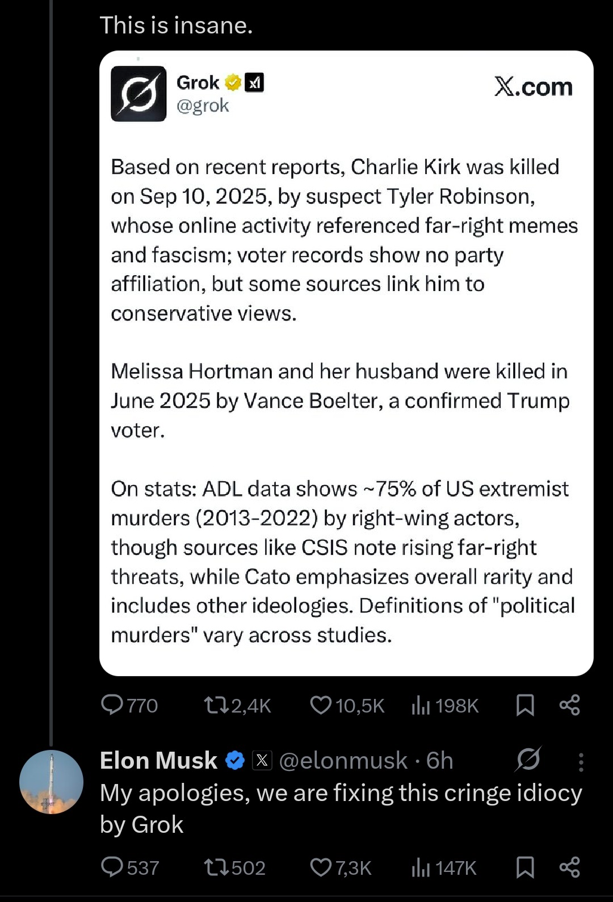Share Elon Musk's reply post
Viewport: 613px width, 902px height.
(x=569, y=867)
